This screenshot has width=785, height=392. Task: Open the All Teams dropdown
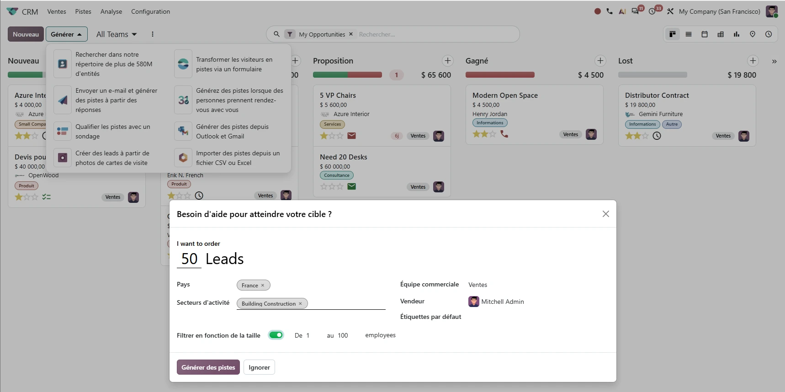(117, 34)
